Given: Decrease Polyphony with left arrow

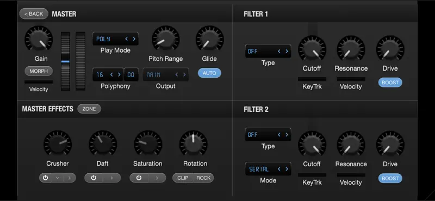Looking at the screenshot, I should (x=111, y=74).
